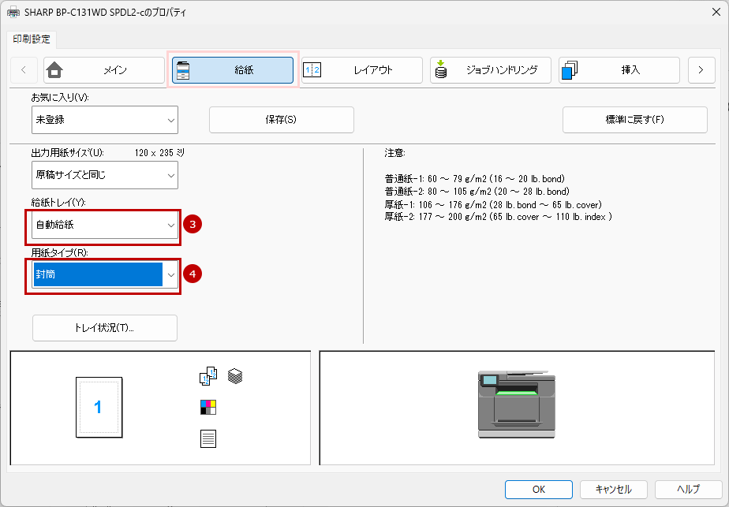Click the printer machine illustration
This screenshot has height=507, width=729.
tap(516, 404)
